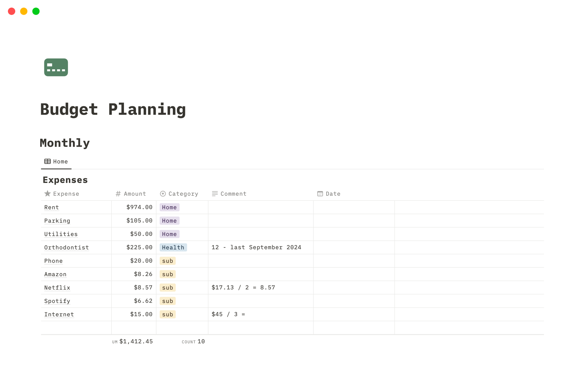Open the Count calculation dropdown under Category
585x365 pixels.
pyautogui.click(x=193, y=341)
